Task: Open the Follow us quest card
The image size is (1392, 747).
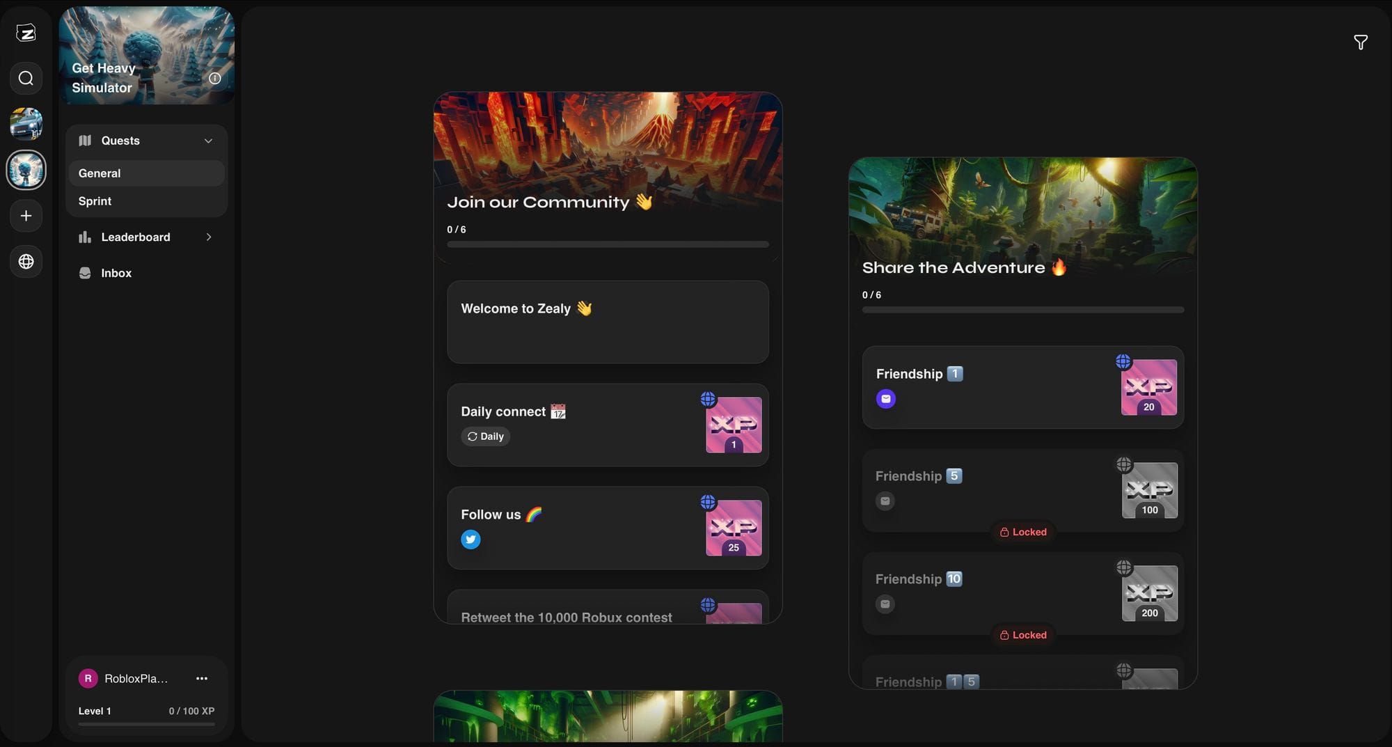Action: [x=608, y=528]
